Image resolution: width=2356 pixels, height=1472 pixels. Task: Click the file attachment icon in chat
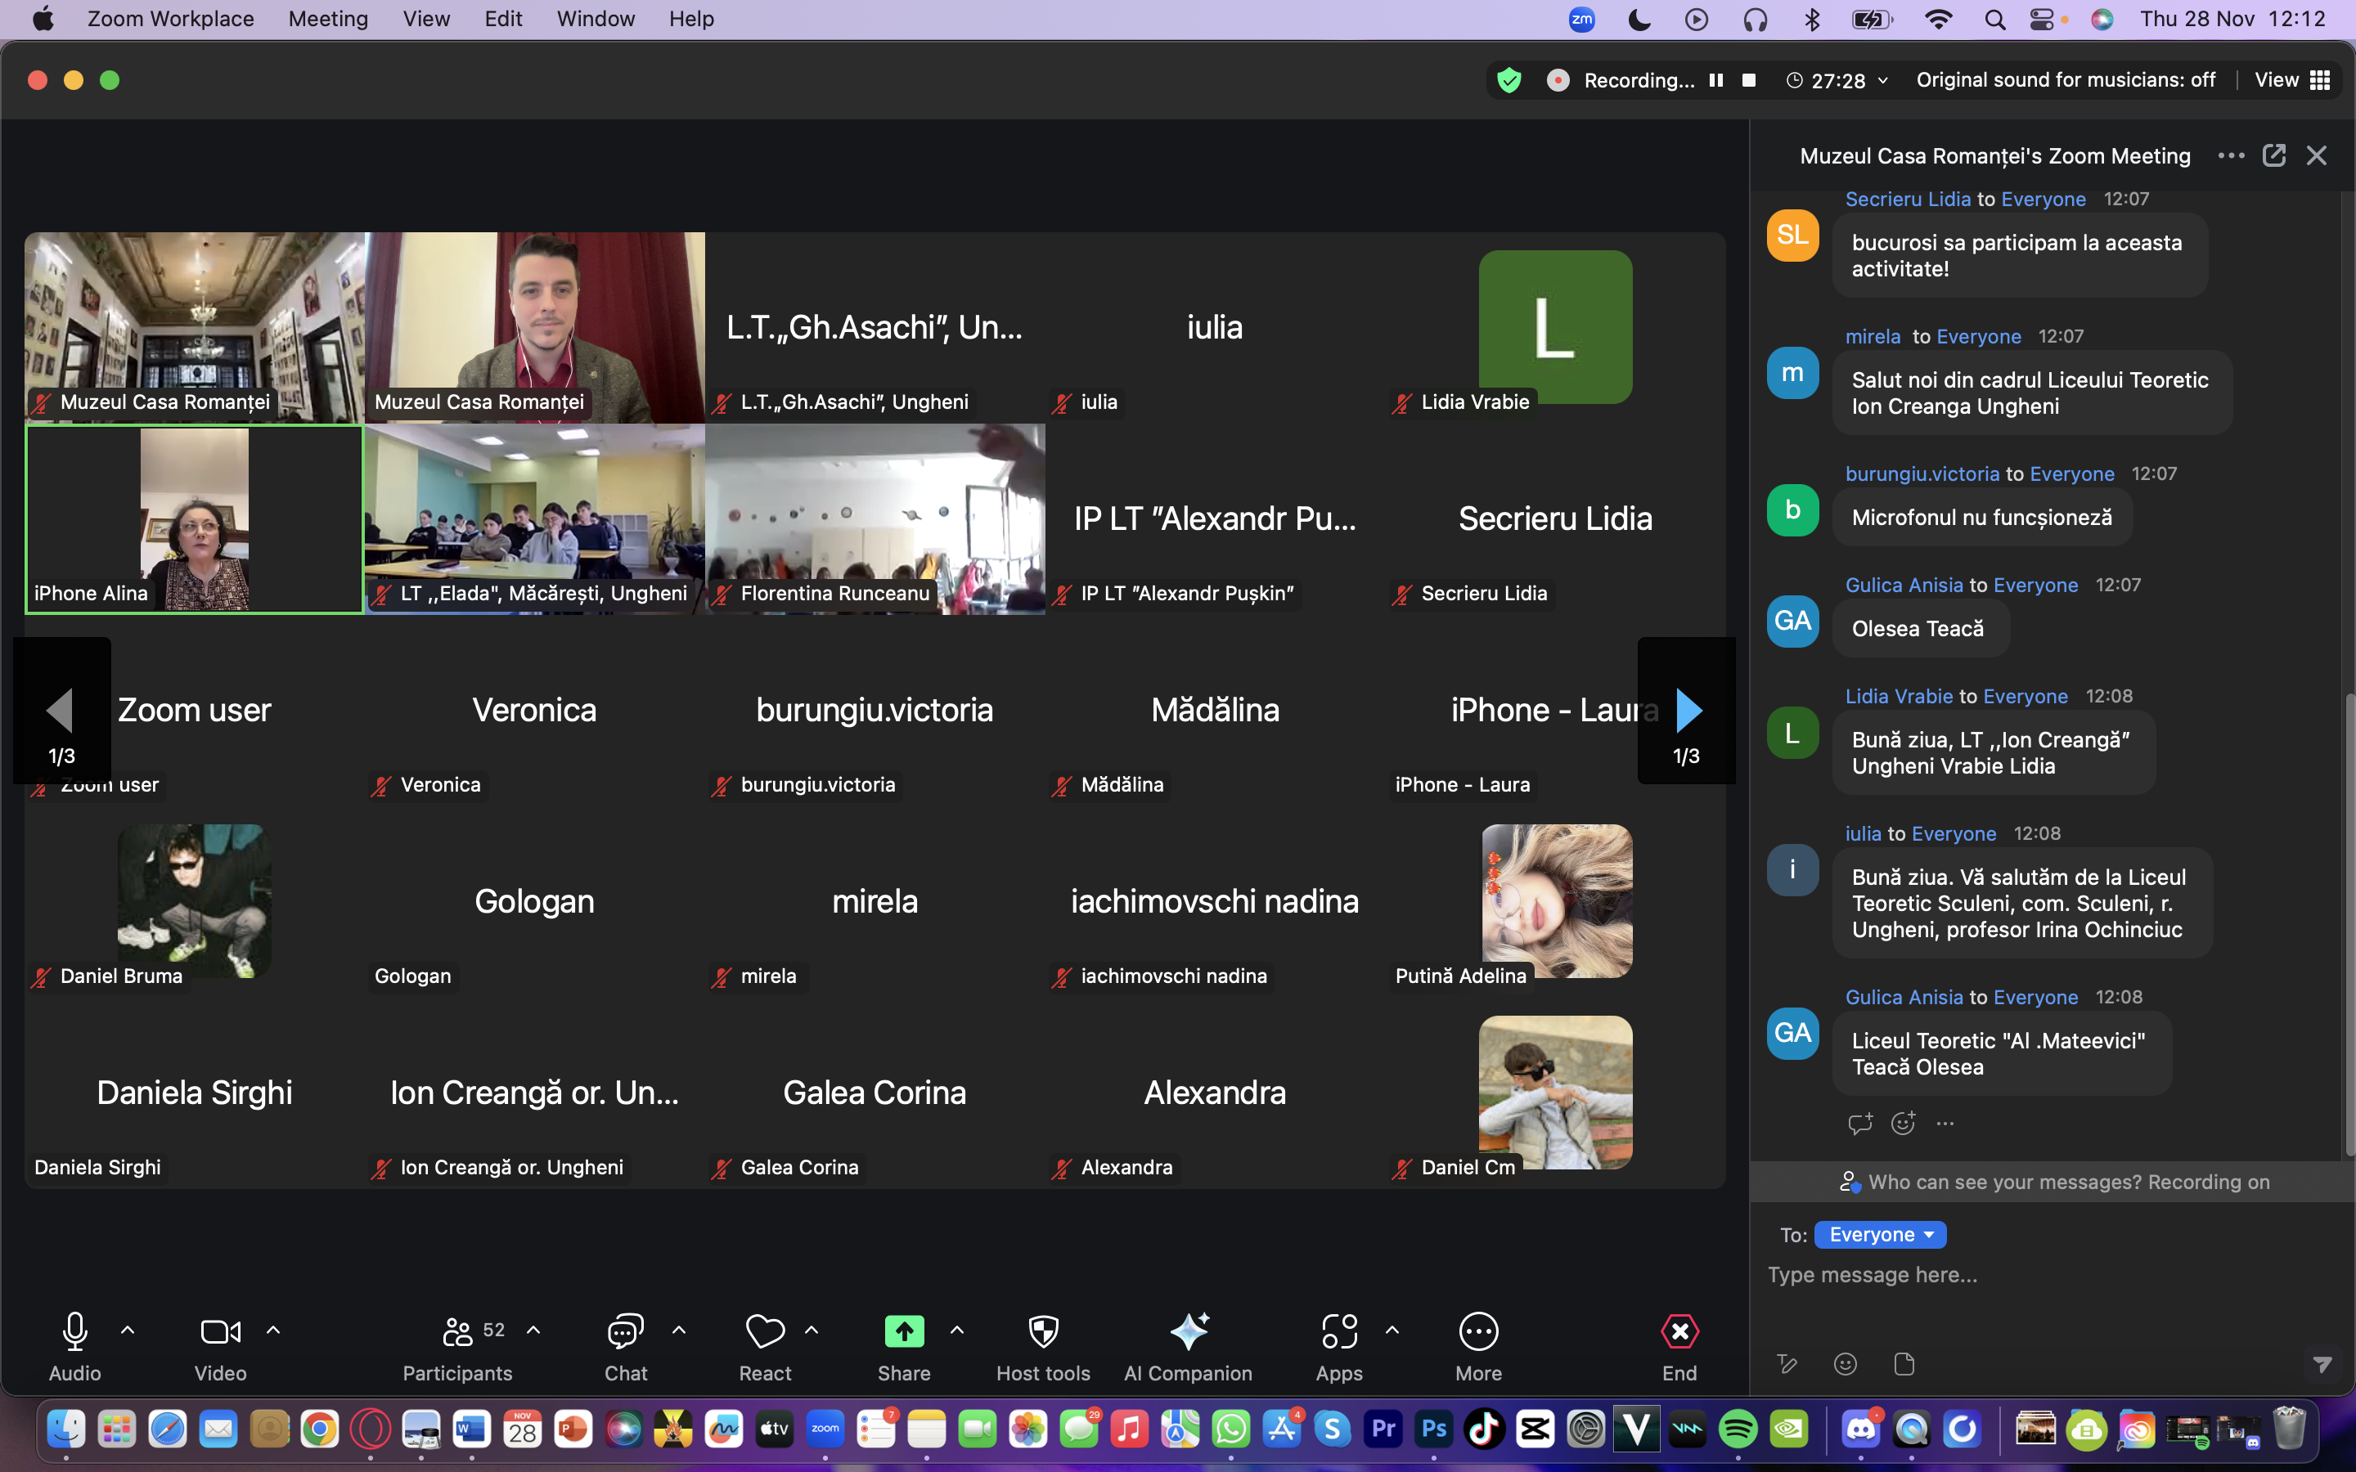click(1904, 1364)
